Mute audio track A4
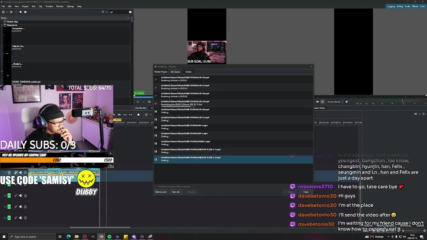 [20, 196]
